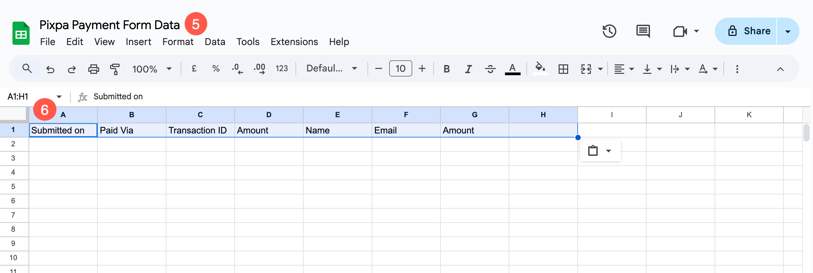Toggle italic formatting
Screen dimensions: 813x273
click(x=468, y=69)
